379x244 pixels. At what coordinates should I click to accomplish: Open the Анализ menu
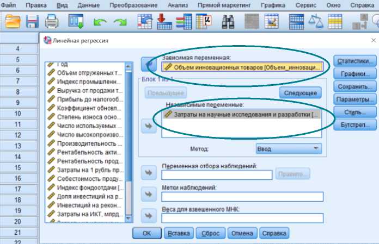pos(178,5)
